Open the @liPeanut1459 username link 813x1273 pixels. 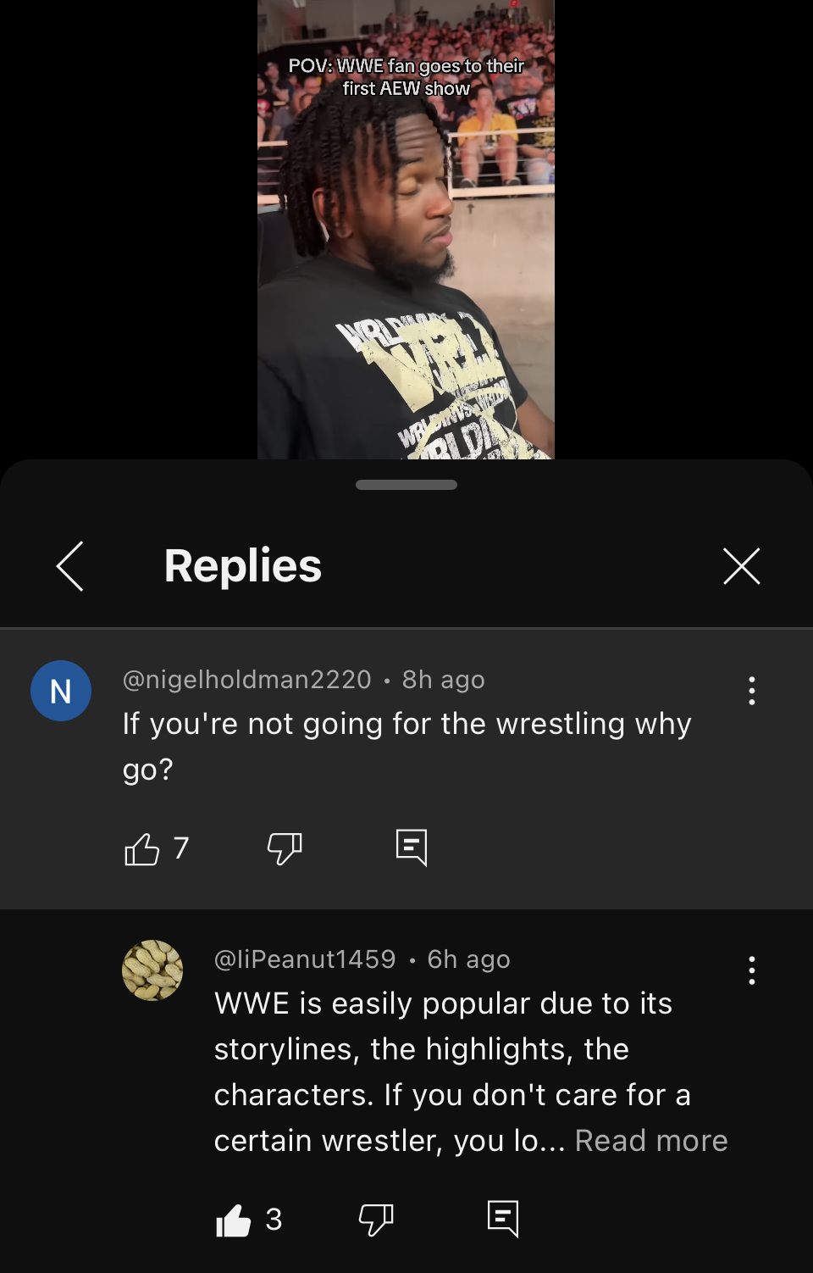(x=305, y=959)
